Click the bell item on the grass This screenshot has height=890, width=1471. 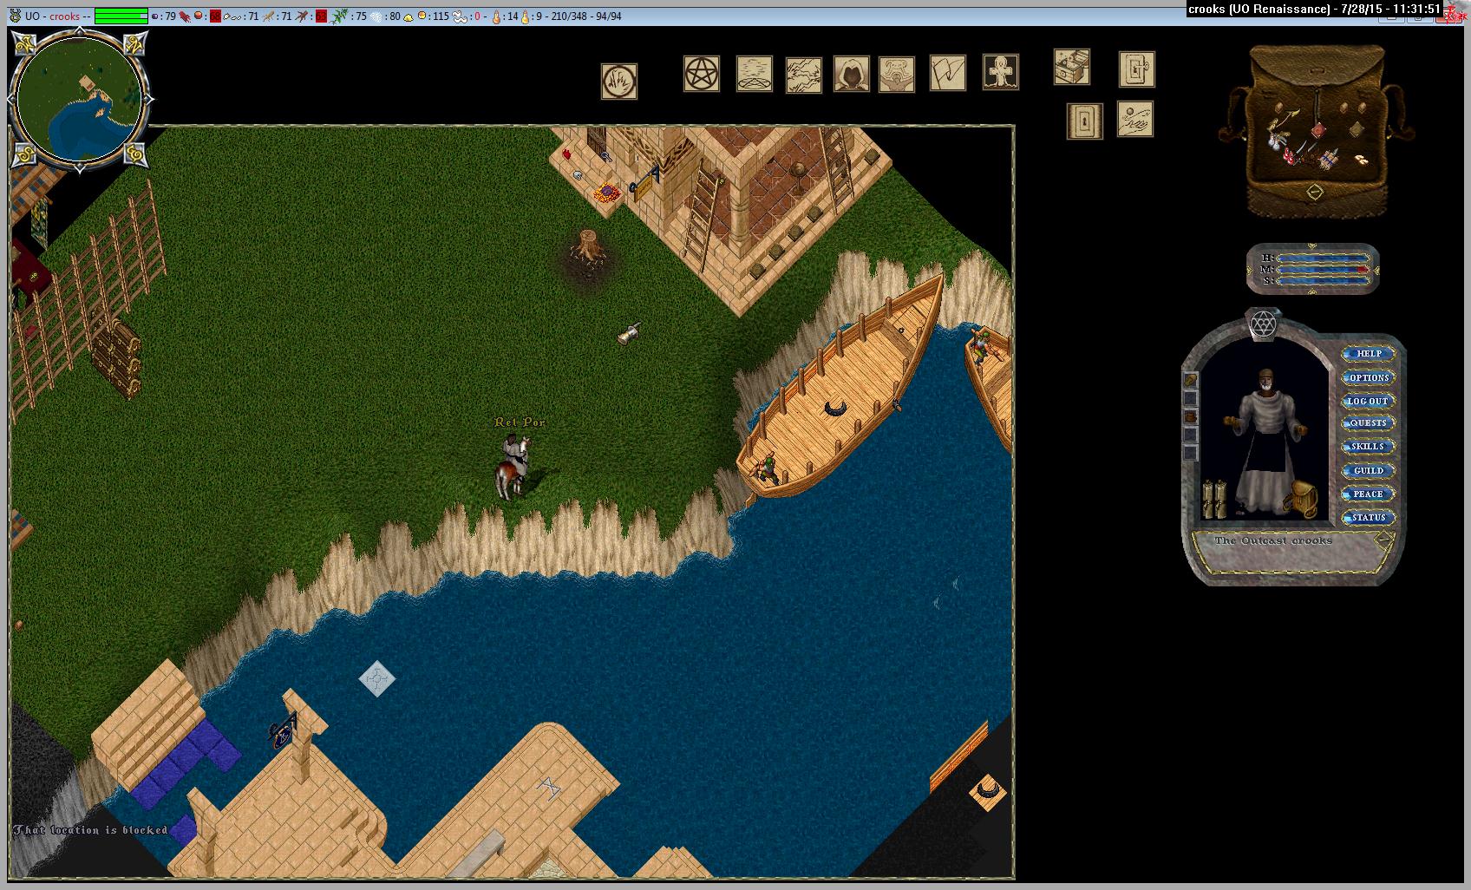click(x=629, y=333)
